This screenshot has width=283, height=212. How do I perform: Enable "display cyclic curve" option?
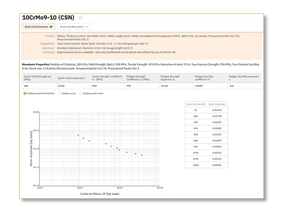pyautogui.click(x=80, y=93)
